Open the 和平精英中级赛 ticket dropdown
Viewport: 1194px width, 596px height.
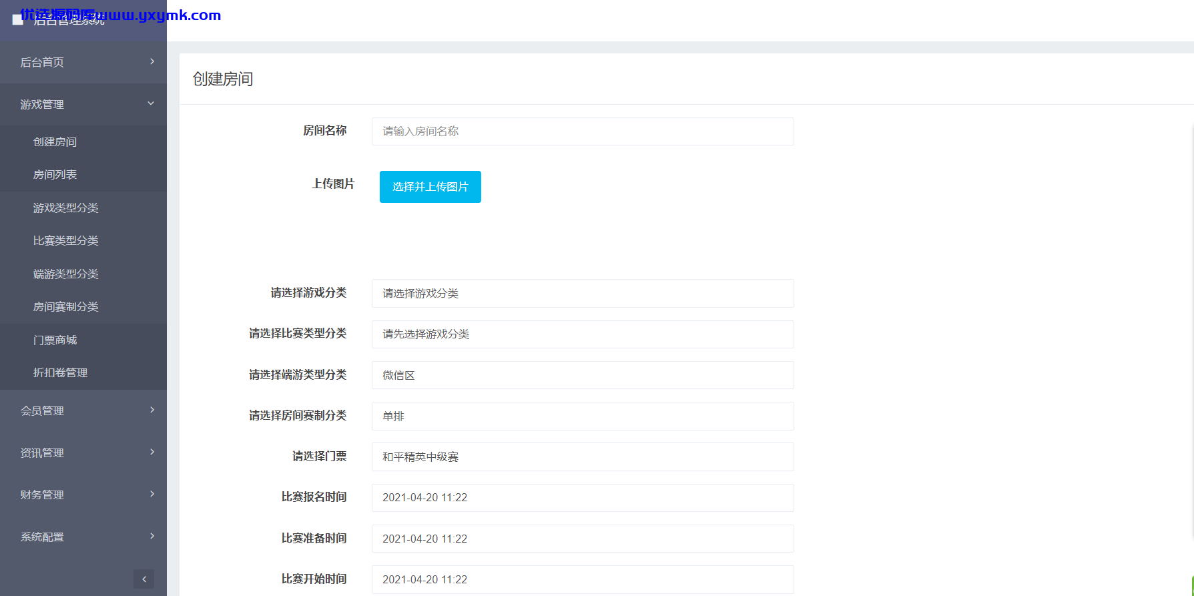583,457
